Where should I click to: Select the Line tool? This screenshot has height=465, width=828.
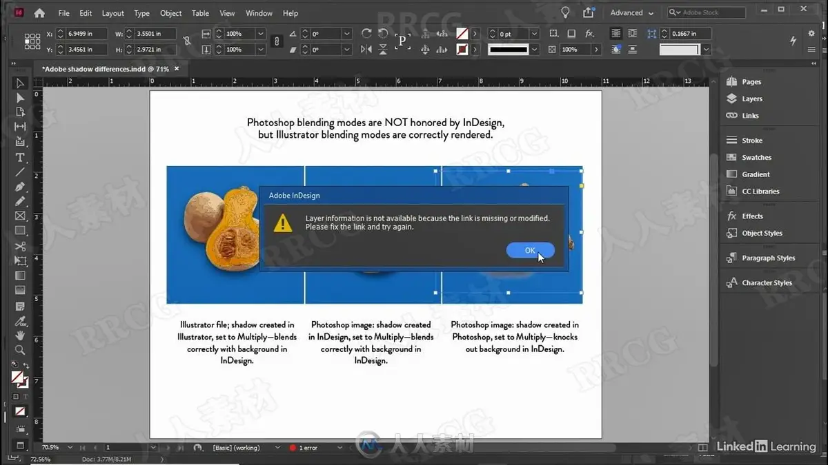20,172
